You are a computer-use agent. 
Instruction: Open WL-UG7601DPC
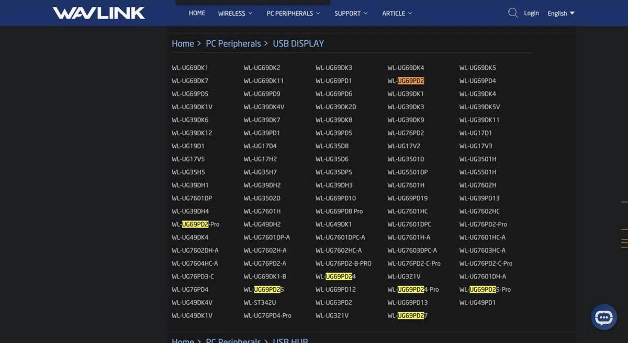coord(409,224)
